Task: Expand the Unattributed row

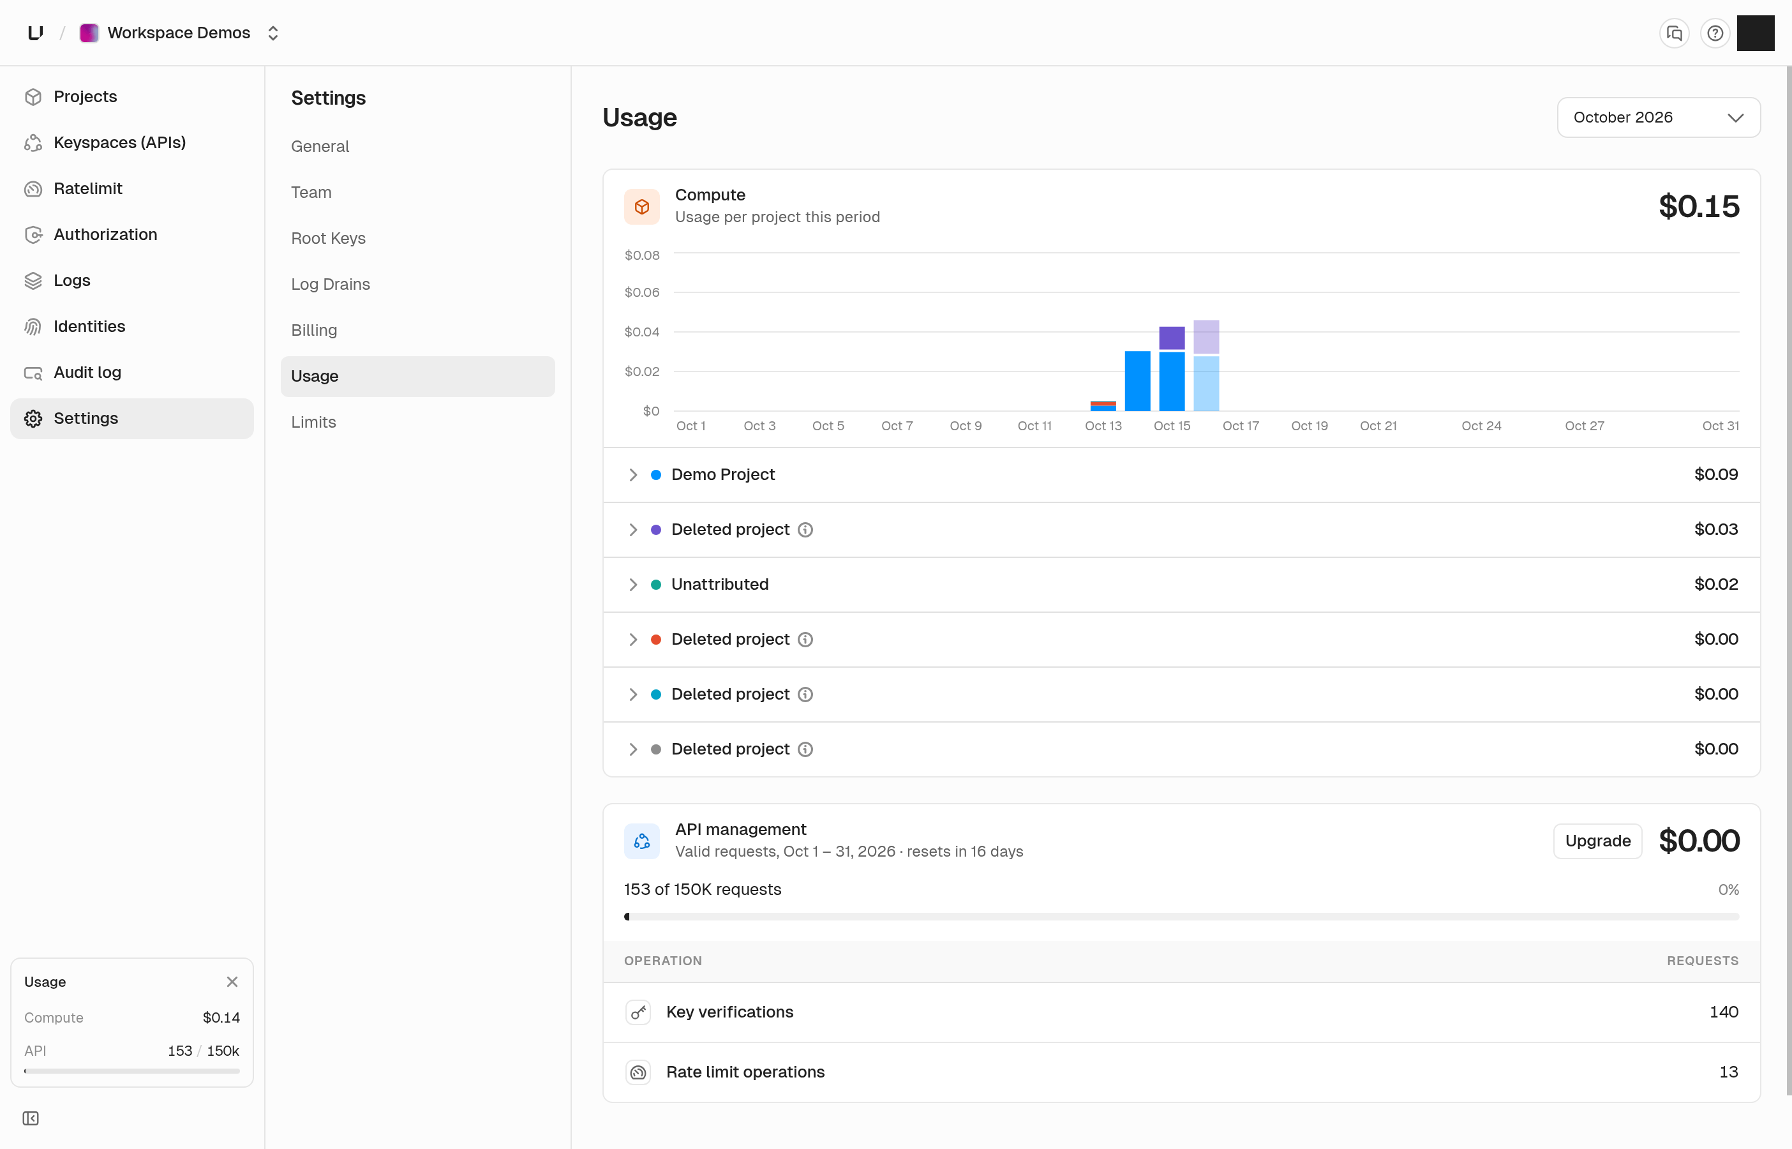Action: point(1181,584)
